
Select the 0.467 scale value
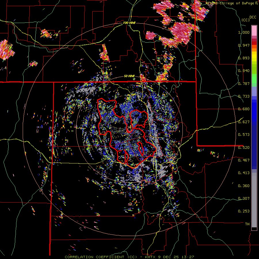(244, 160)
